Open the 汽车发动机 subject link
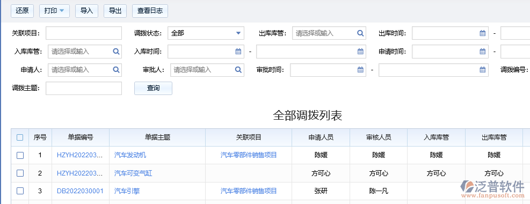This screenshot has height=204, width=530. coord(130,155)
